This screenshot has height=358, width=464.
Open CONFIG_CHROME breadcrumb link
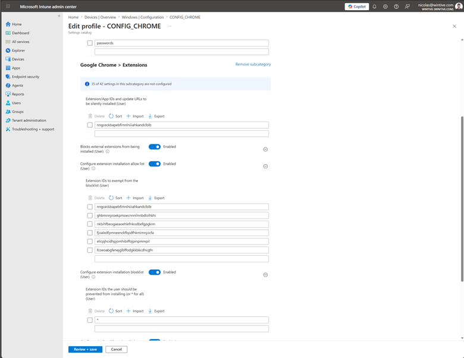pos(185,17)
